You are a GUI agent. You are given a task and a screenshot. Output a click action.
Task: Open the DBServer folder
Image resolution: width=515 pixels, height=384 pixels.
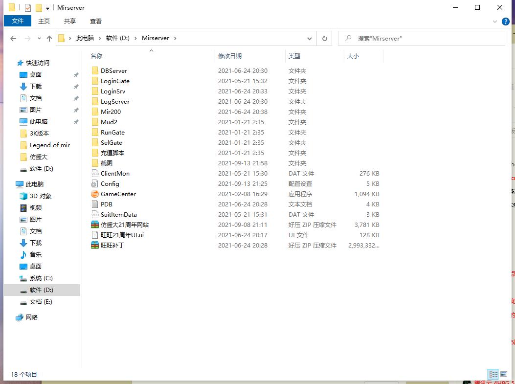(113, 71)
